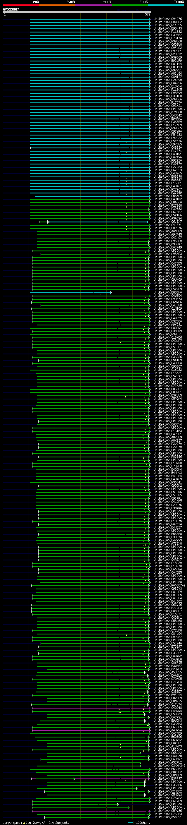Click the UniRef100_Q6BUX2 label
This screenshot has width=187, height=825.
click(168, 753)
